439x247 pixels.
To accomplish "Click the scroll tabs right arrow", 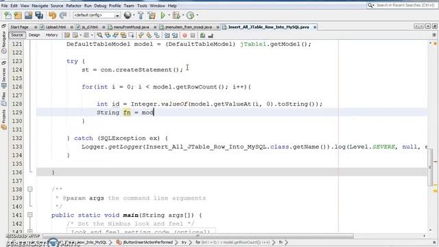I will [x=421, y=26].
